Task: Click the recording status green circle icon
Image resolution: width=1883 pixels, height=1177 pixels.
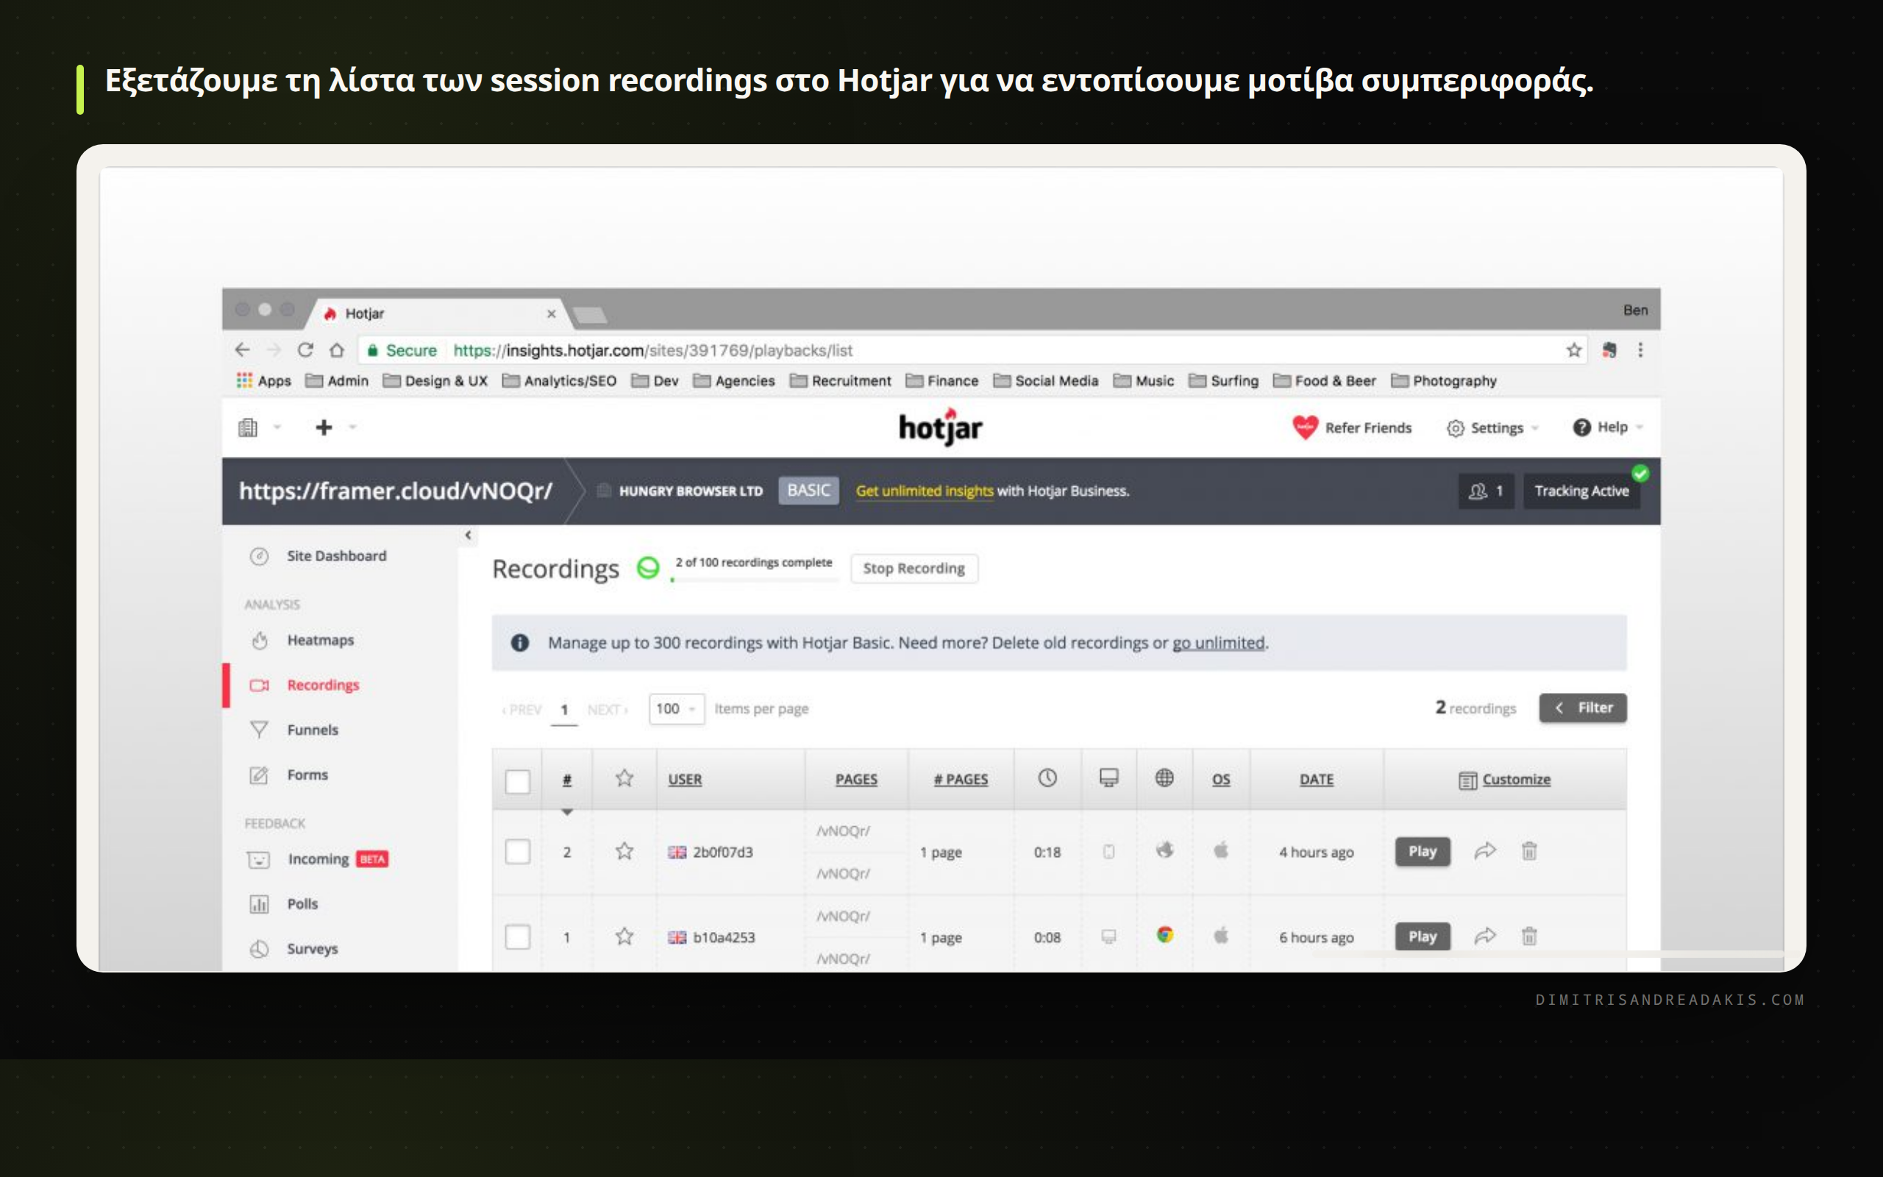Action: point(647,568)
